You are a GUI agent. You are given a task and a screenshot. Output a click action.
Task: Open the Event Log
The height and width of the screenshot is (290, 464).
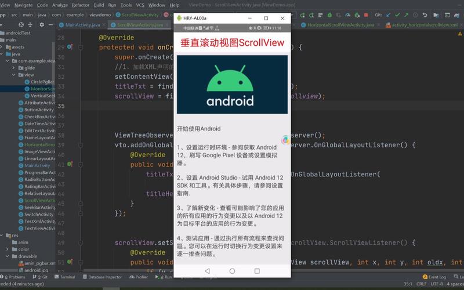pos(434,277)
